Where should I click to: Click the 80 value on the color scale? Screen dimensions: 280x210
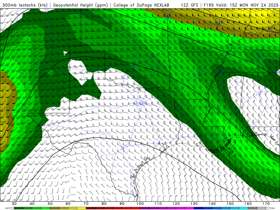tap(104, 204)
